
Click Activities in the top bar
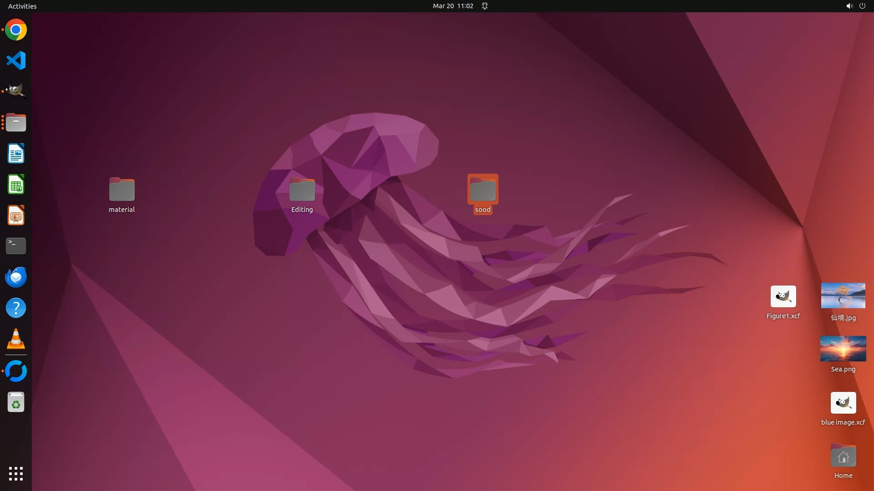22,6
